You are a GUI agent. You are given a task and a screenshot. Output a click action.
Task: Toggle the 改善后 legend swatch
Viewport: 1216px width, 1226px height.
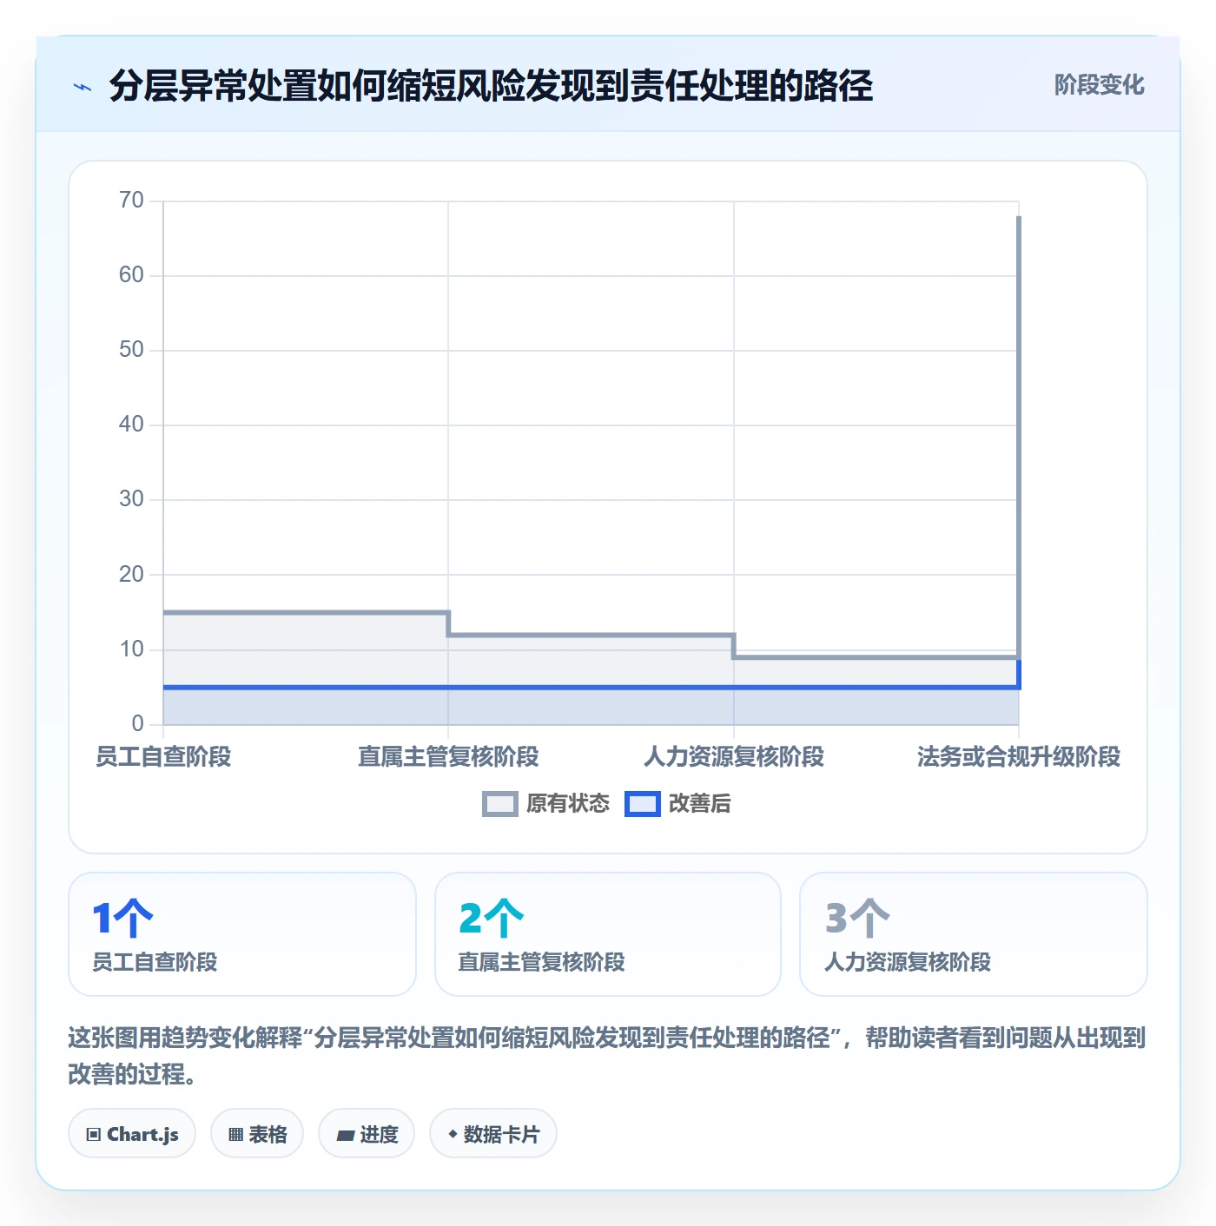coord(643,804)
